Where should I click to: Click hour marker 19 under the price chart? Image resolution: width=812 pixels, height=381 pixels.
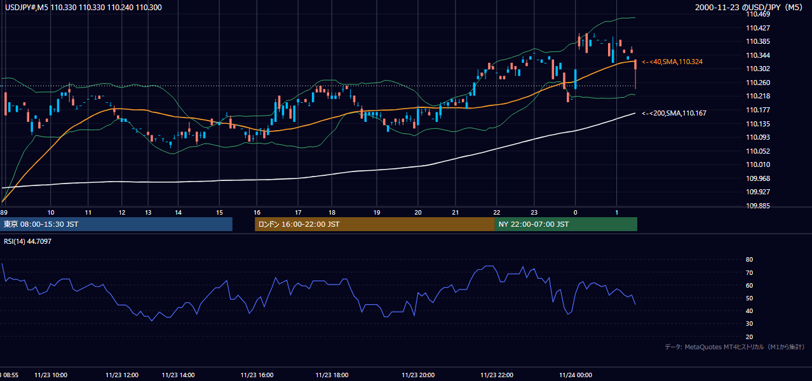[x=377, y=213]
